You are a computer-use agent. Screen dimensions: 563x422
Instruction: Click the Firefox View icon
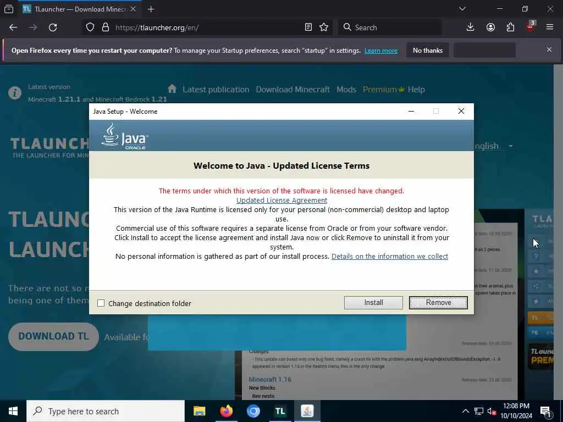pyautogui.click(x=9, y=9)
